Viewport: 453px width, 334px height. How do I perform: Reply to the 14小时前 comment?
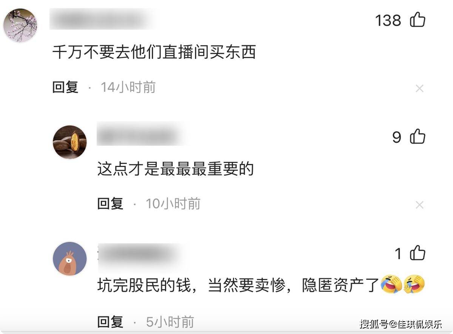pos(65,87)
